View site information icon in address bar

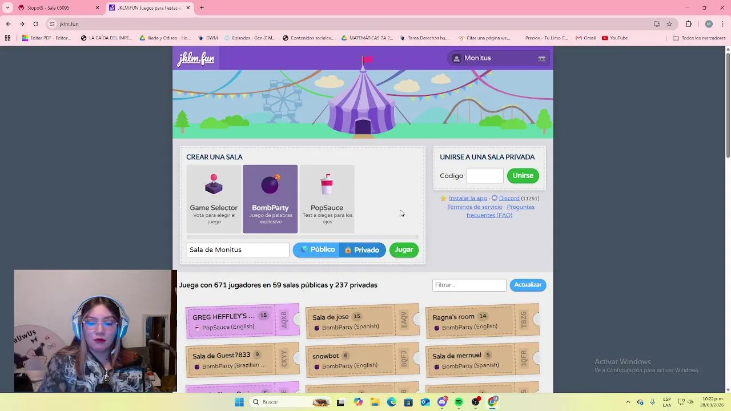[x=52, y=24]
